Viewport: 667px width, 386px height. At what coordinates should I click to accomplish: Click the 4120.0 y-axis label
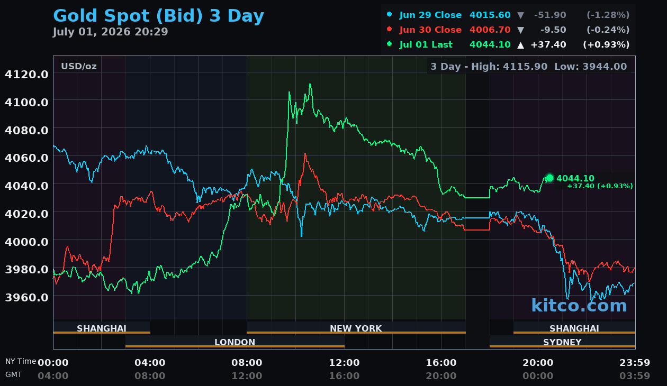coord(26,74)
